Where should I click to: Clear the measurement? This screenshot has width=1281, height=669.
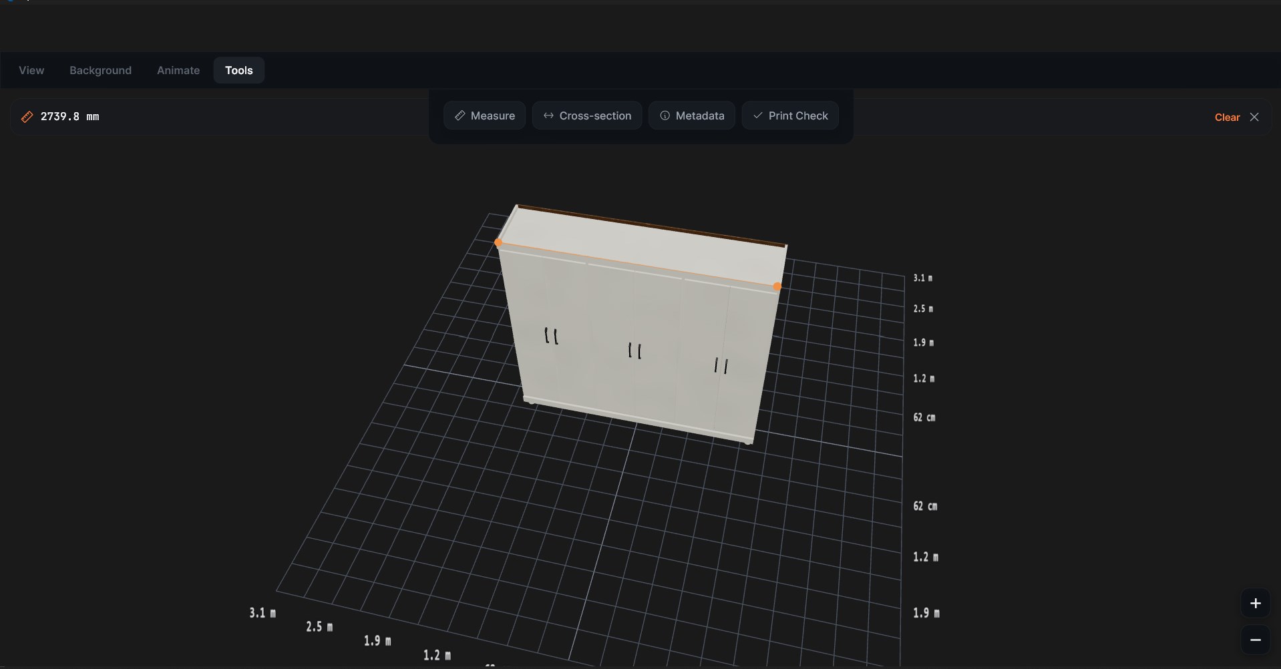click(x=1227, y=117)
